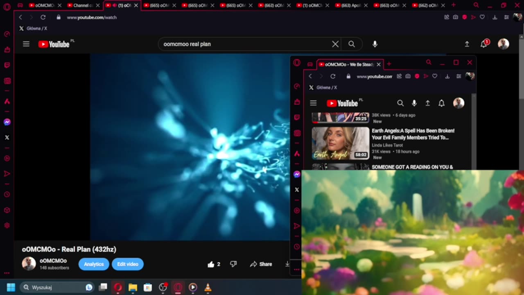The height and width of the screenshot is (295, 524).
Task: Open Create upload icon in main window
Action: [x=467, y=44]
